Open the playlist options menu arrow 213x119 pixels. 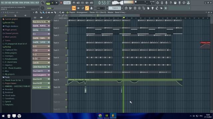(x=34, y=13)
